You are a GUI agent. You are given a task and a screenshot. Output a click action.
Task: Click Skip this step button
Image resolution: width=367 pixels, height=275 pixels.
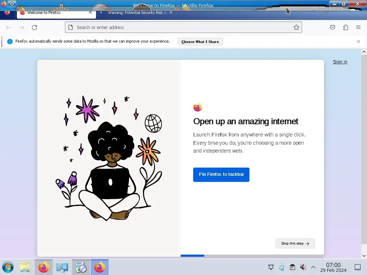point(295,243)
